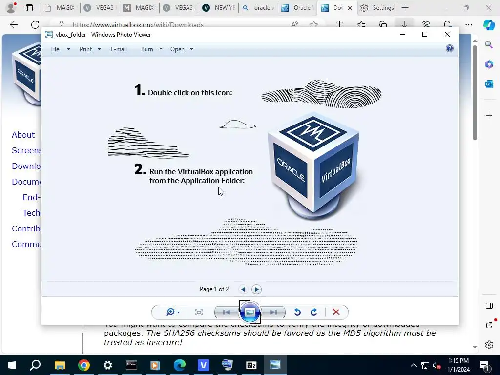Go to next page arrow
Image resolution: width=500 pixels, height=375 pixels.
pyautogui.click(x=256, y=289)
